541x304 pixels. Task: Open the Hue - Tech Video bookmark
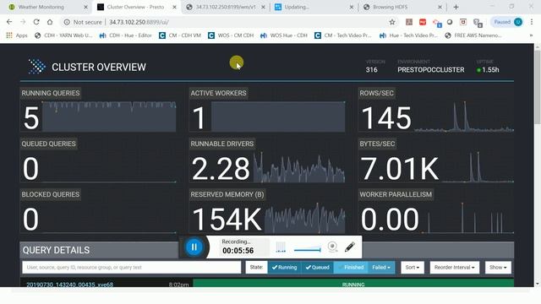pos(408,35)
